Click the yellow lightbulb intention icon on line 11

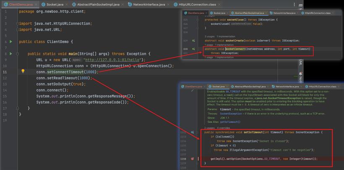pos(23,71)
